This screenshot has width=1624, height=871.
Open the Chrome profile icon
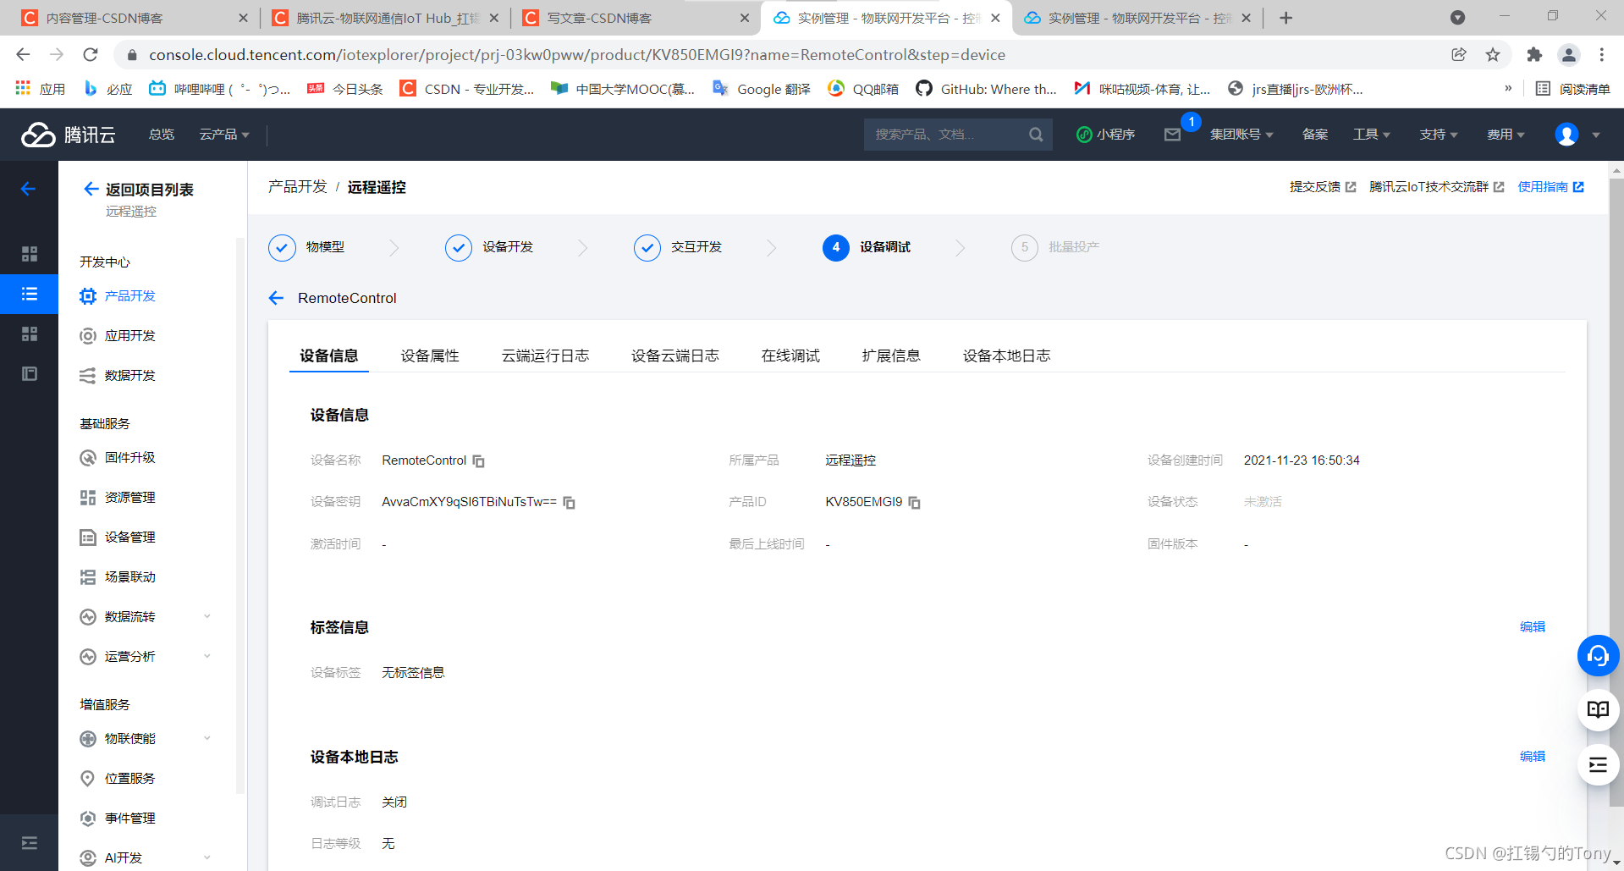click(x=1568, y=55)
